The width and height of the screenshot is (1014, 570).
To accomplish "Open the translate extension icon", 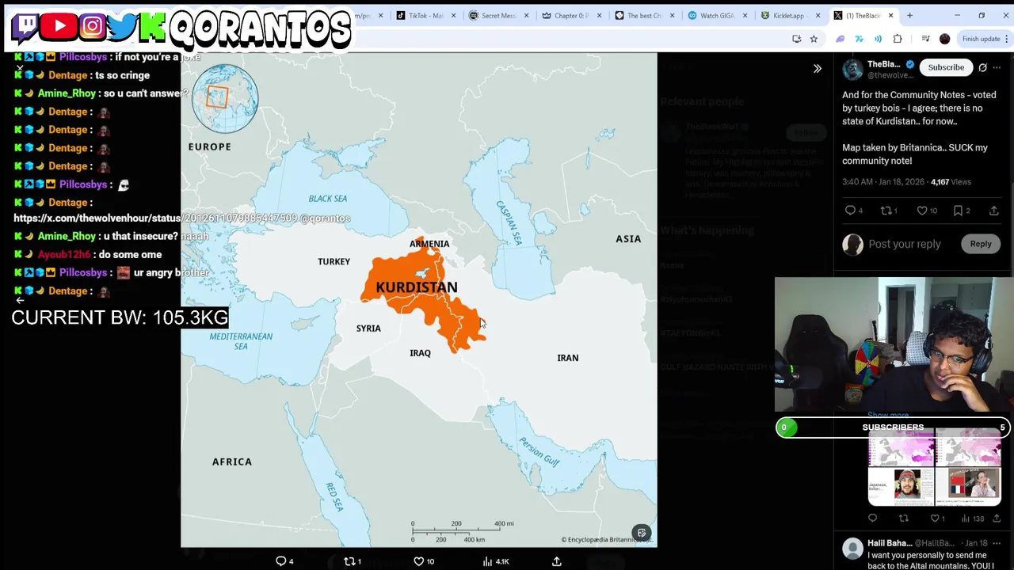I will [x=859, y=39].
